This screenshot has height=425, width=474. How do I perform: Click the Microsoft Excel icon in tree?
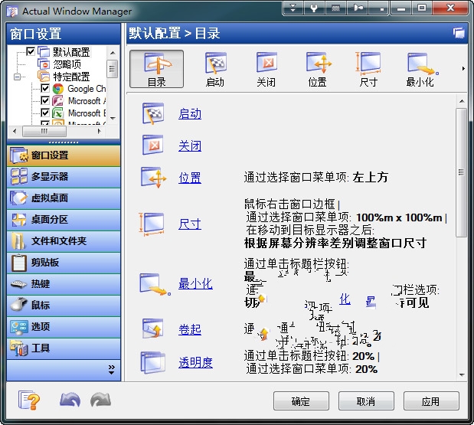tap(58, 113)
